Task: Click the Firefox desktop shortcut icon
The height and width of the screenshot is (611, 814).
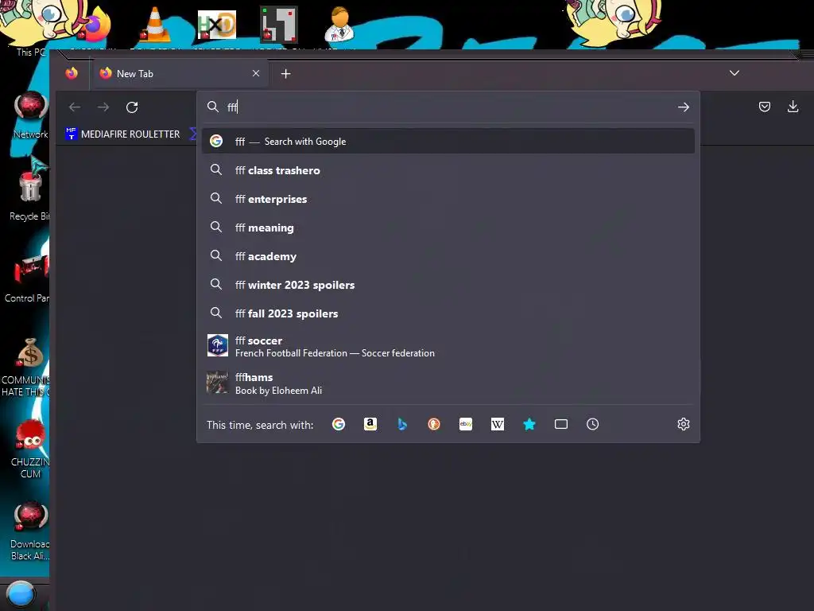Action: pyautogui.click(x=95, y=26)
